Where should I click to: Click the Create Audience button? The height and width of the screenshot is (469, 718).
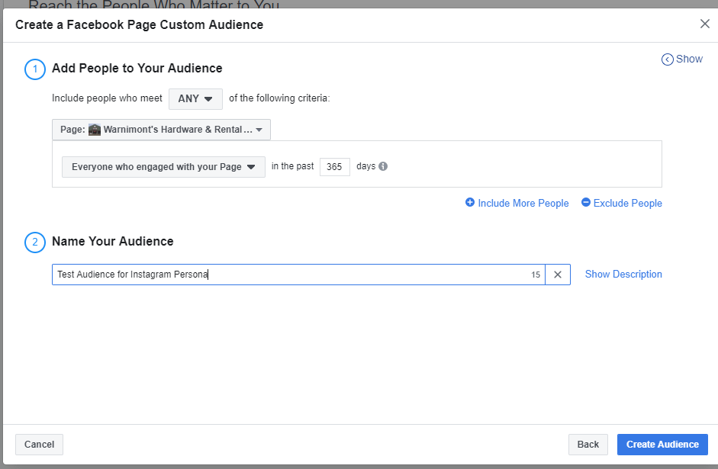(x=662, y=445)
